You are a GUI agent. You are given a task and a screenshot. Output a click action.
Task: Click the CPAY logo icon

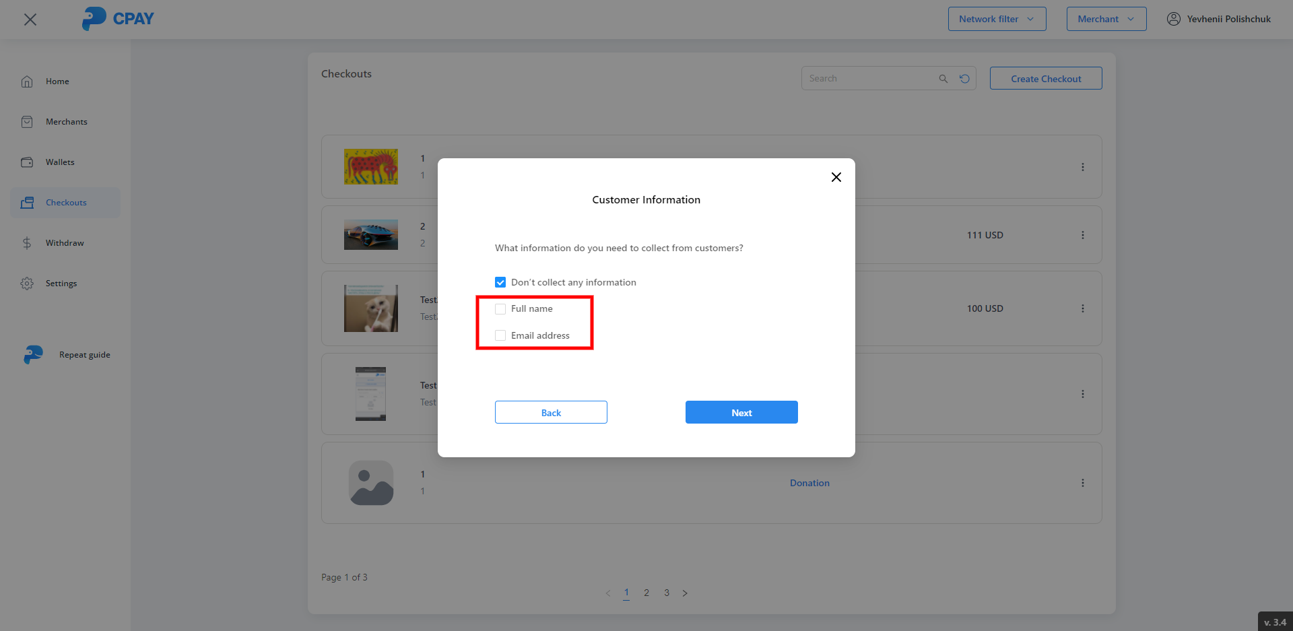[94, 19]
